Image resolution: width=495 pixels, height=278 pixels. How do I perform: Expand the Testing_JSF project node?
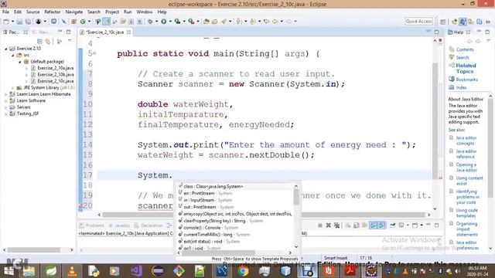[x=5, y=114]
